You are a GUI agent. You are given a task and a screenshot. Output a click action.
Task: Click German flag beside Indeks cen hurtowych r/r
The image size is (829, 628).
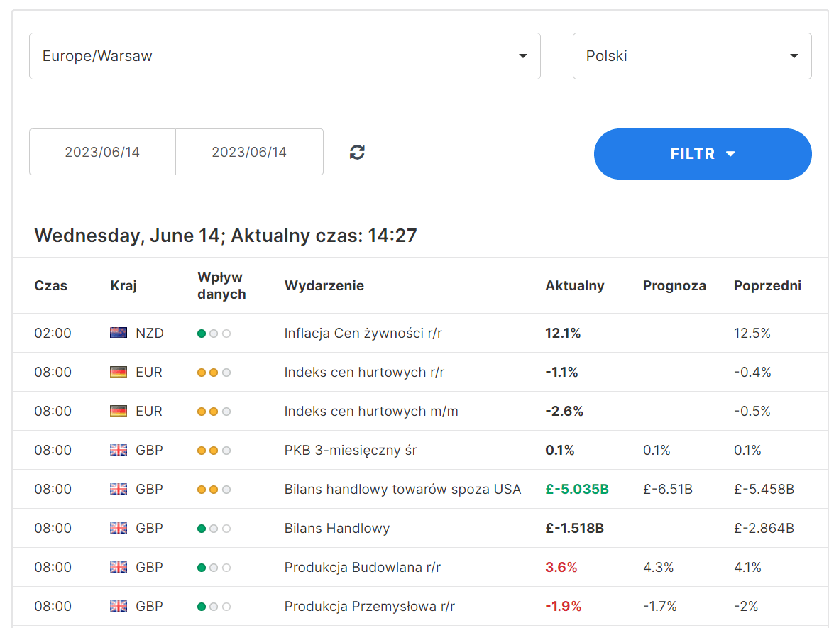(x=119, y=372)
